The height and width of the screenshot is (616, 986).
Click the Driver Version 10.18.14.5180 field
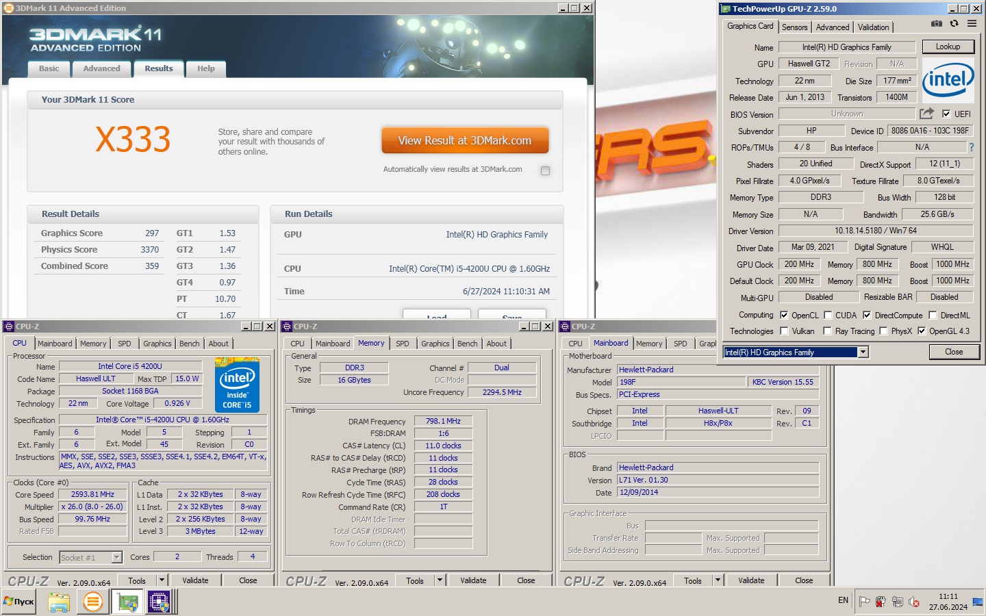(876, 231)
